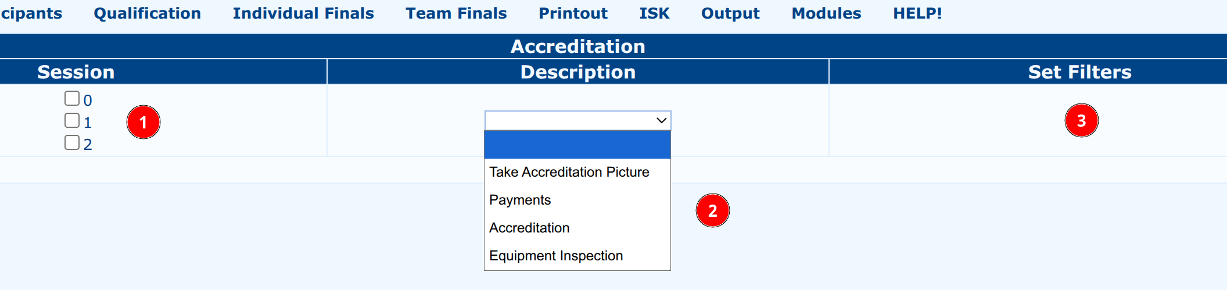Tick the Session 0 checkbox
Screen dimensions: 1227x290
point(72,98)
